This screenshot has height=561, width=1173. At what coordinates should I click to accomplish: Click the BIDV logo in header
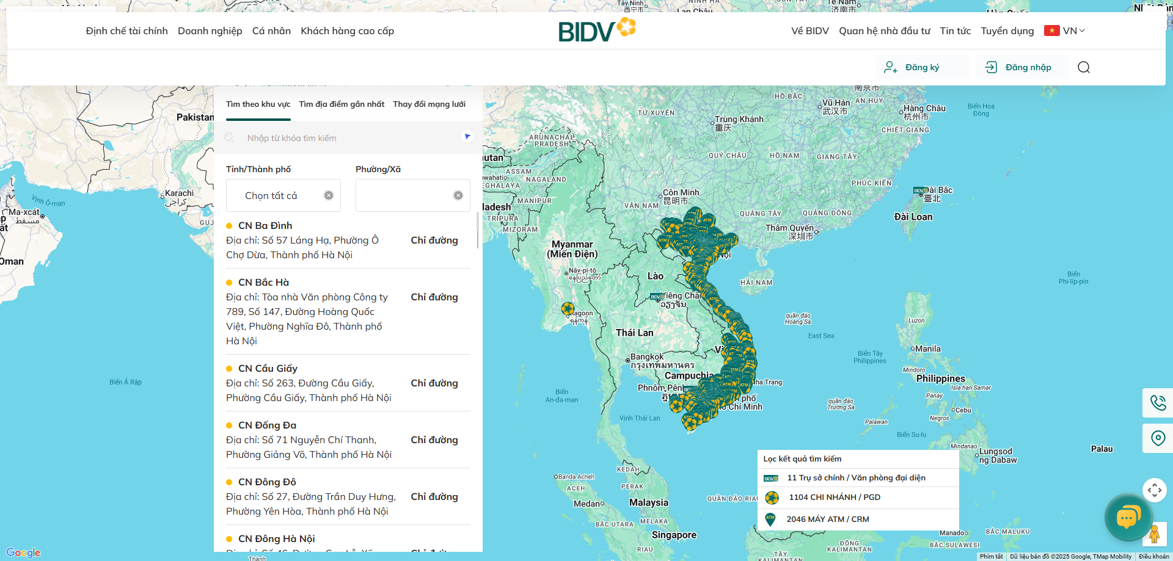(596, 29)
